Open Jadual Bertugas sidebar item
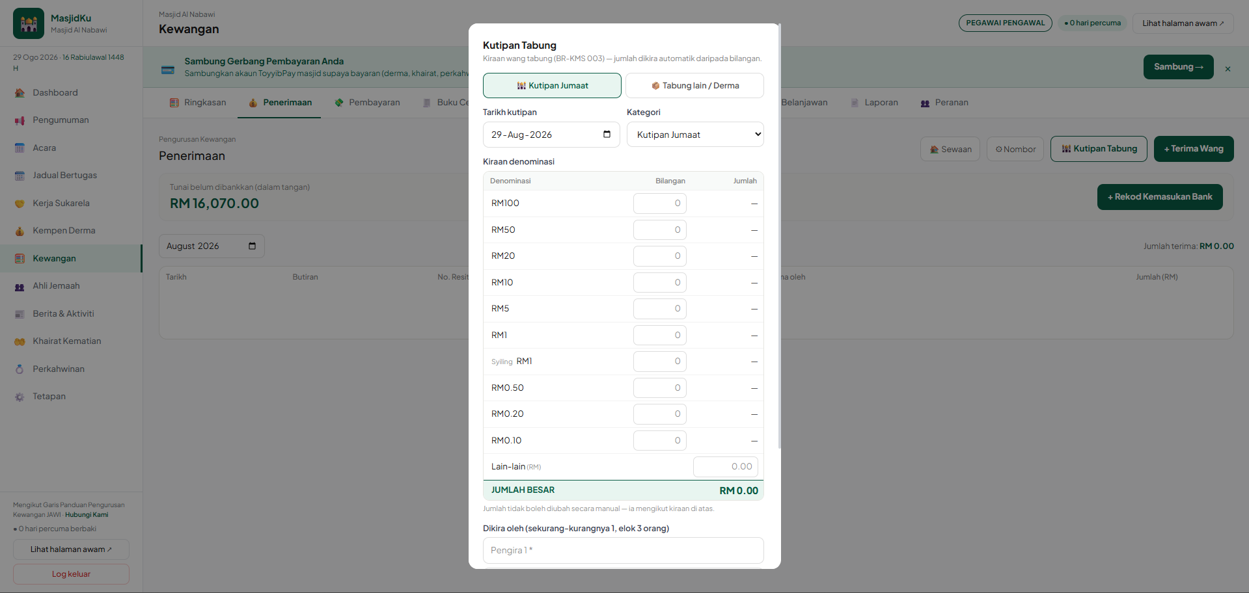The height and width of the screenshot is (593, 1249). point(71,176)
